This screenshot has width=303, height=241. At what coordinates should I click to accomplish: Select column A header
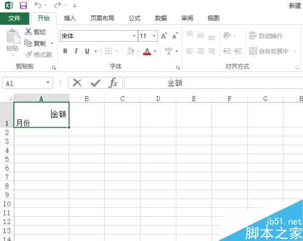coord(41,99)
